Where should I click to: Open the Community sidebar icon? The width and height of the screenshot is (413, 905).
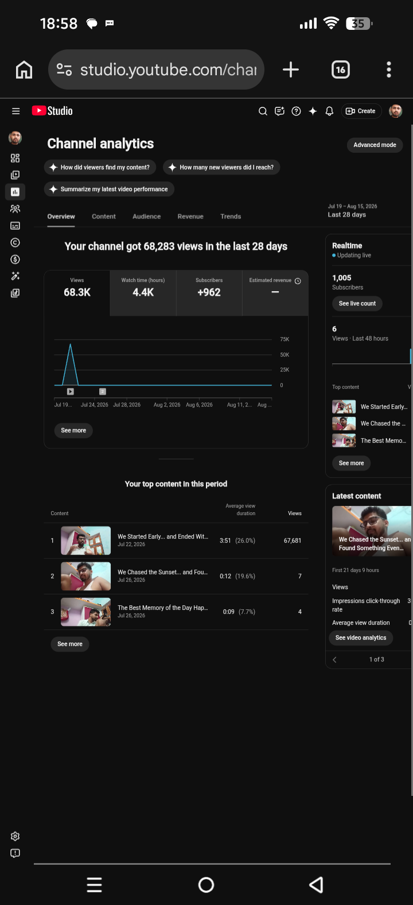[x=15, y=209]
